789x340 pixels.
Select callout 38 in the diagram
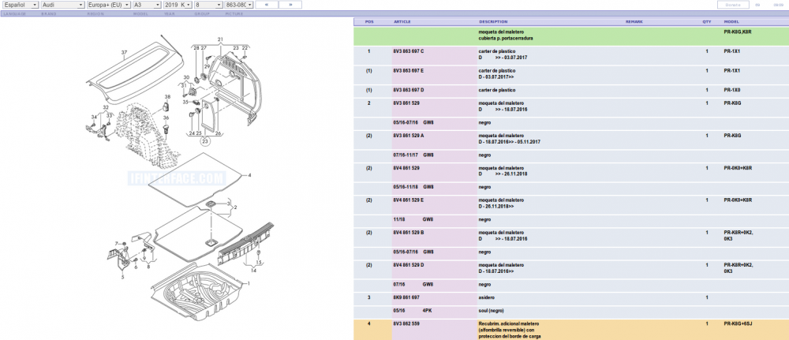coord(167,96)
